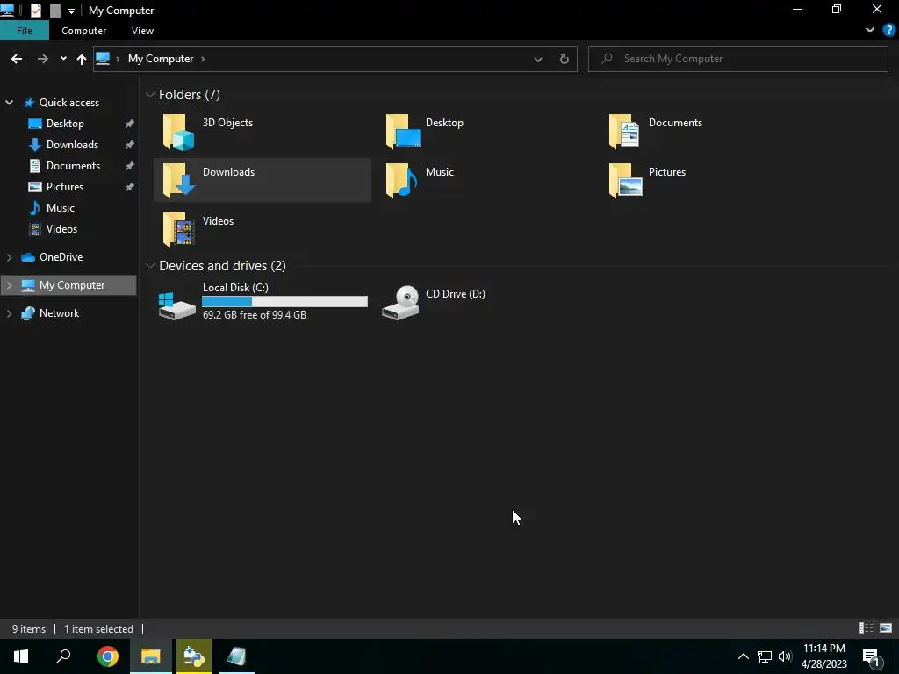This screenshot has height=674, width=899.
Task: Expand the ribbon with the chevron
Action: pyautogui.click(x=870, y=31)
